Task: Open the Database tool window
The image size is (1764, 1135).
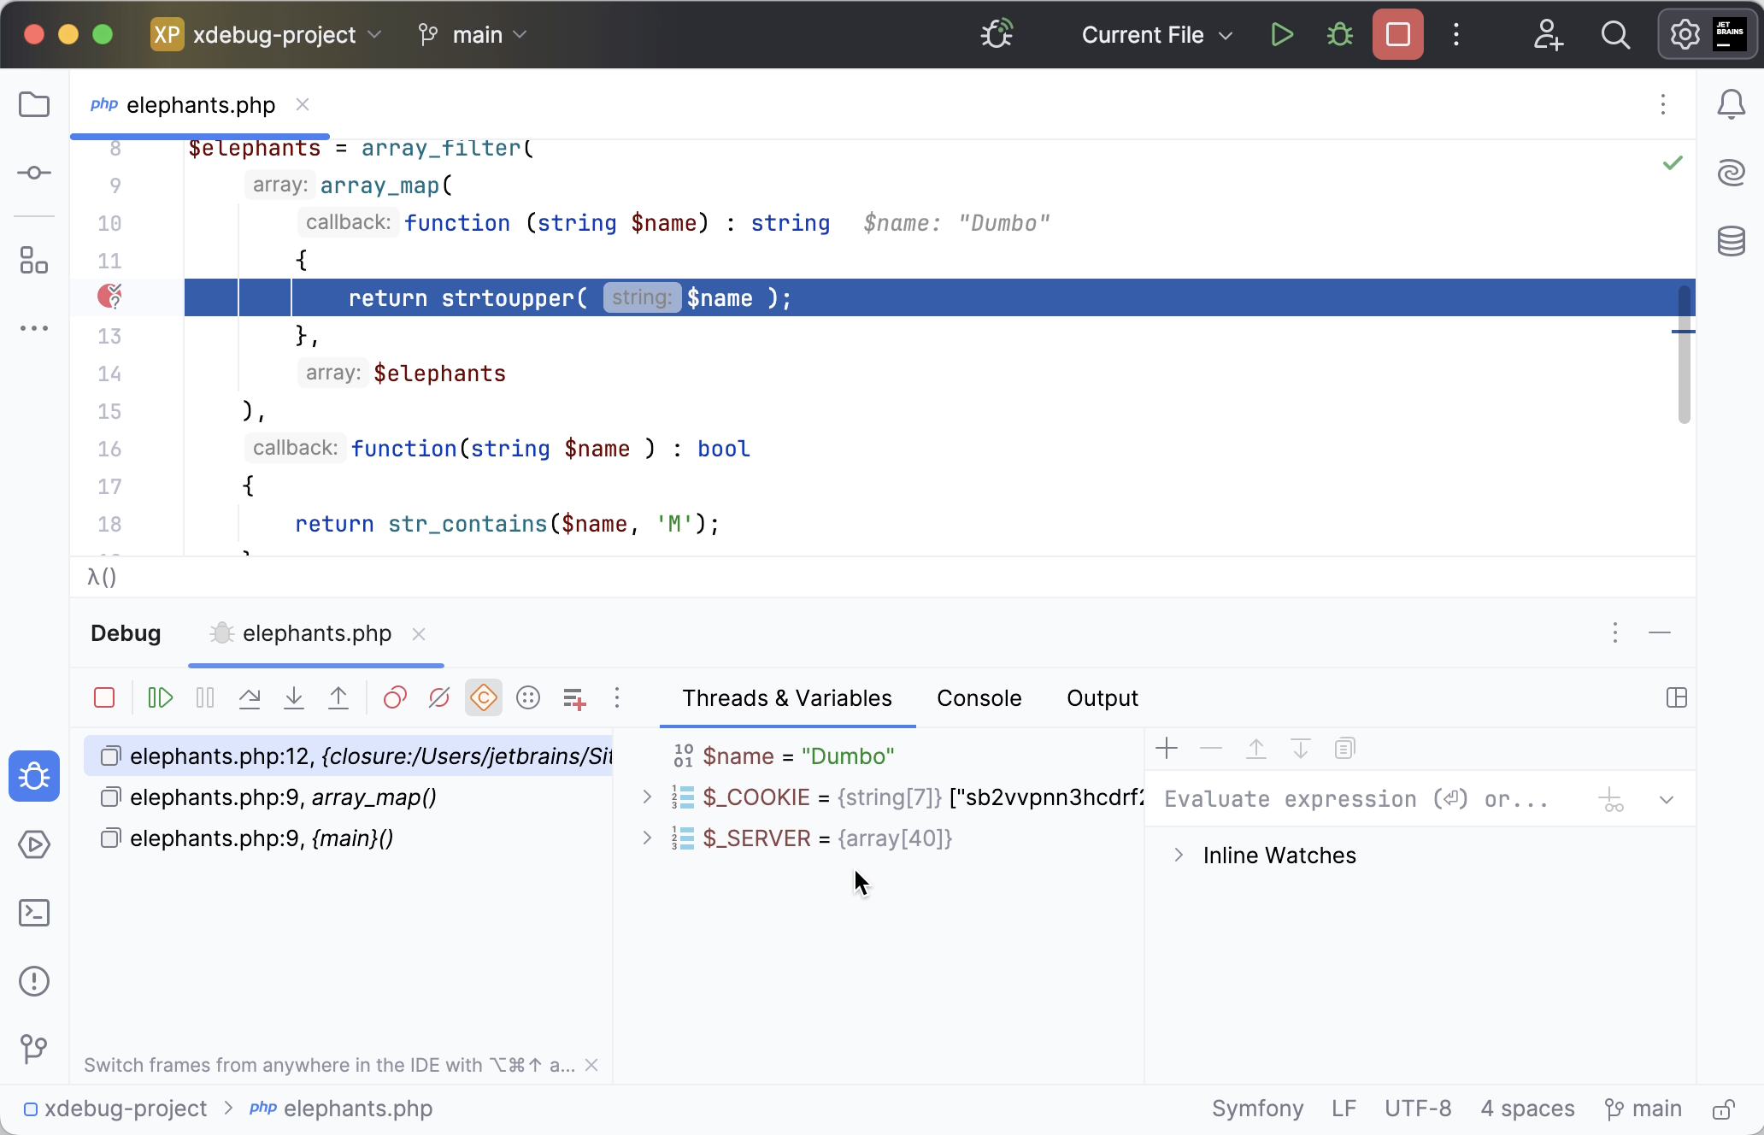Action: pyautogui.click(x=1732, y=242)
